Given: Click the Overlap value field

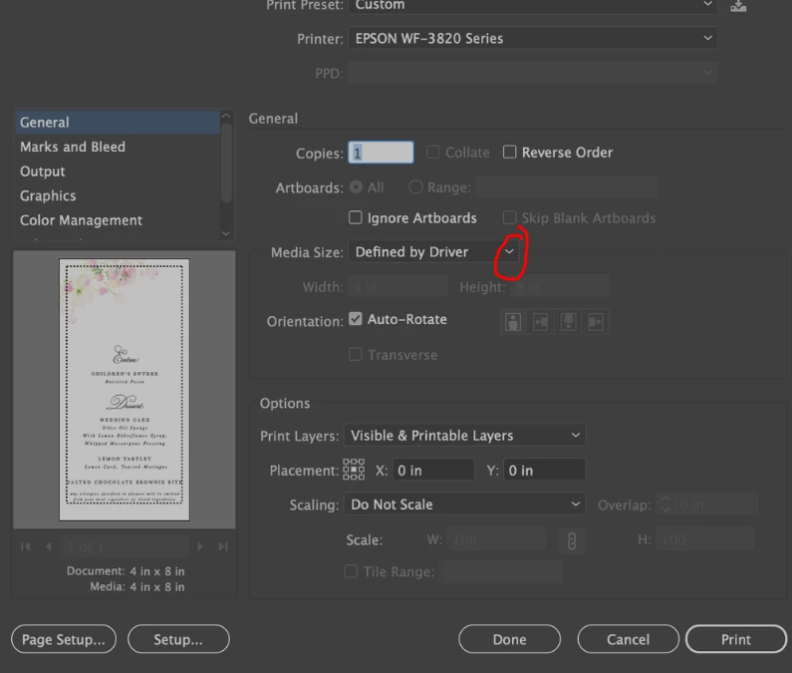Looking at the screenshot, I should click(x=716, y=505).
